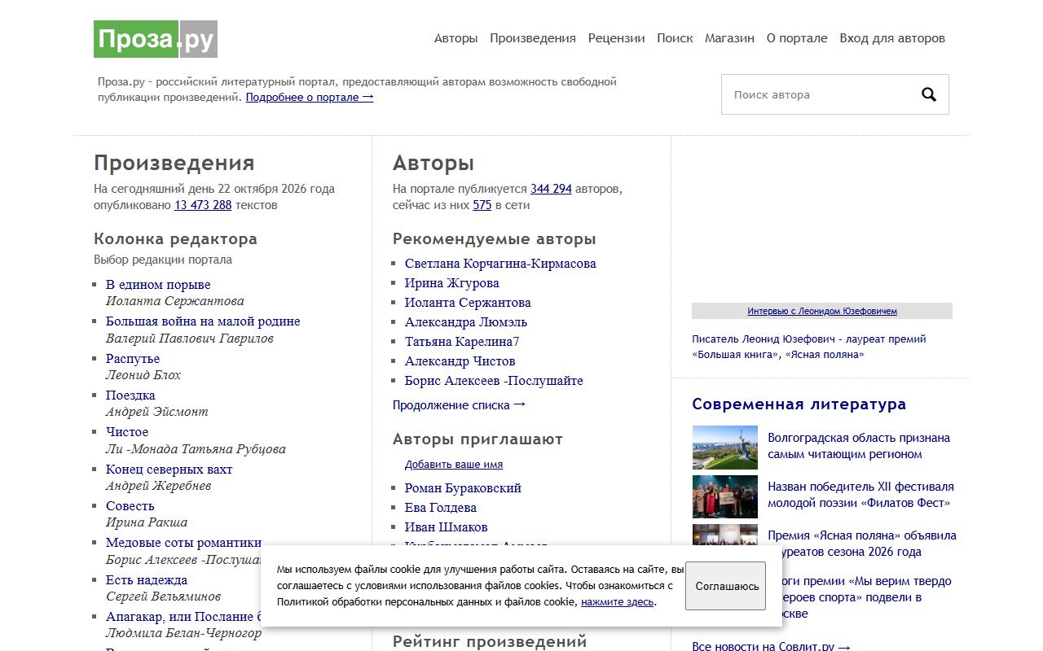Go to the Магазин menu item
The image size is (1043, 651).
coord(729,38)
